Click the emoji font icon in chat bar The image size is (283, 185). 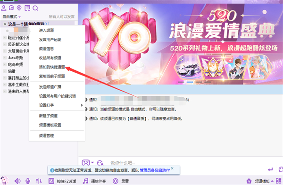tap(100, 163)
